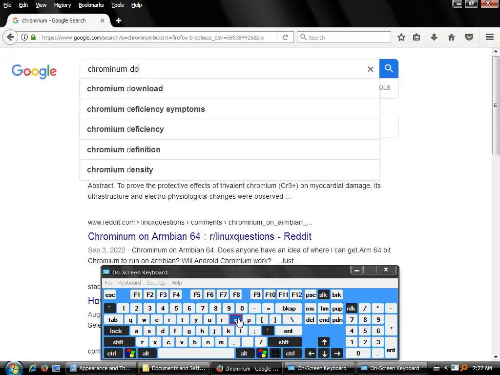Click the spacebar on On-Screen Keyboard
Screen dimensions: 500x375
point(196,354)
